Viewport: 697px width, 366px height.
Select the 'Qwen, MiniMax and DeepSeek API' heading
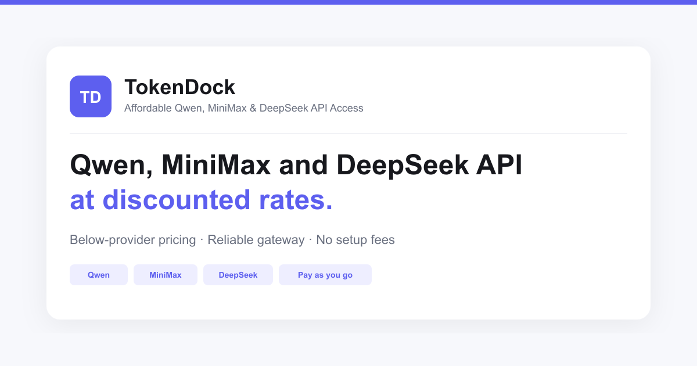point(296,165)
